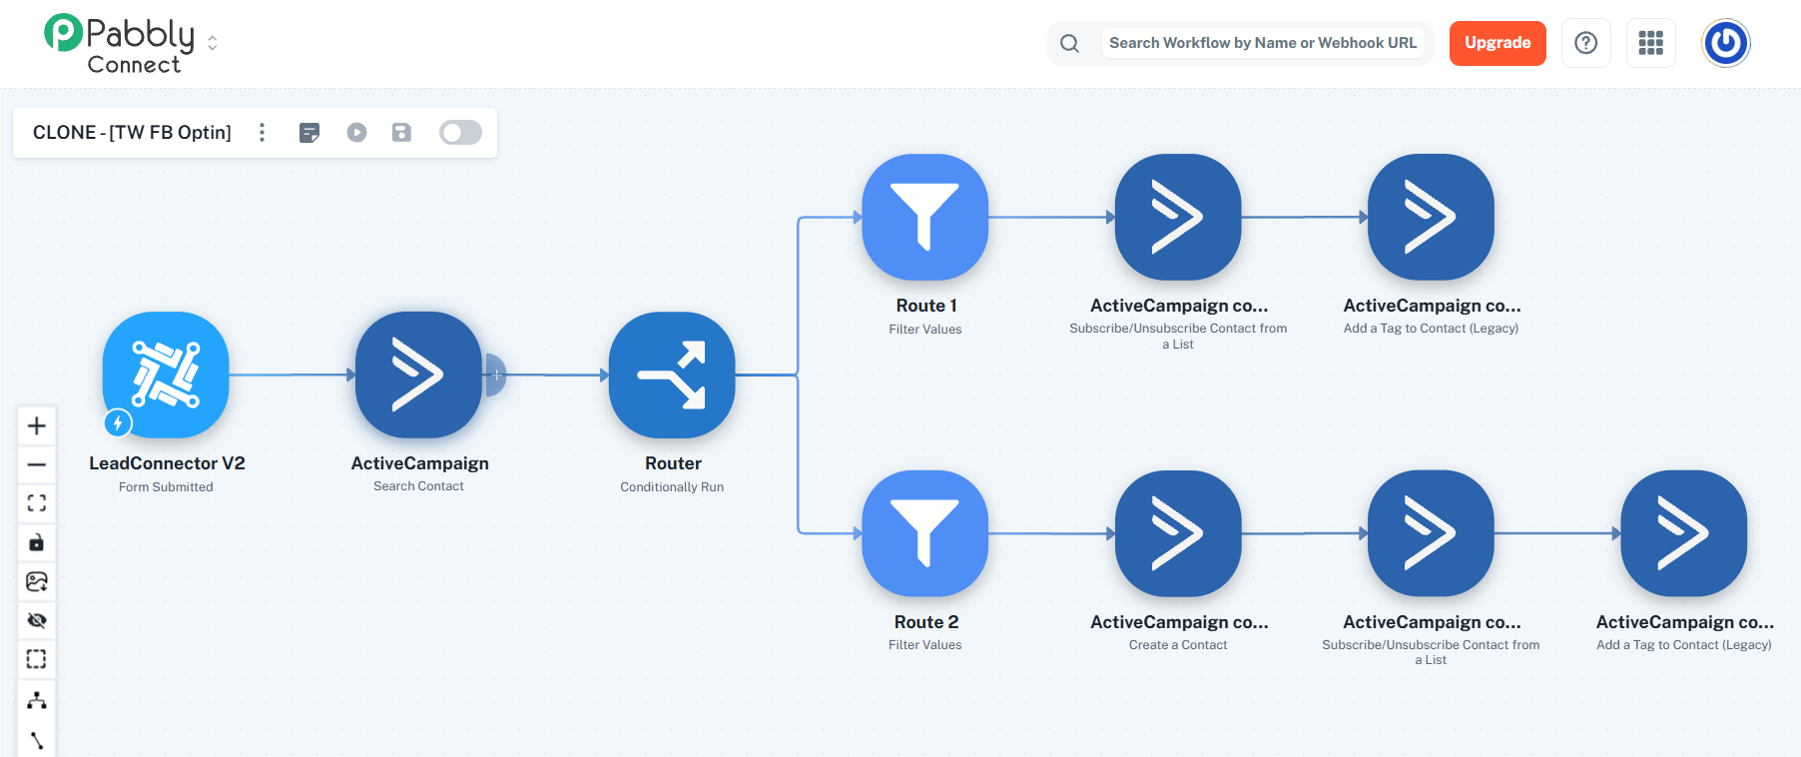Focus the Search Workflow input field
Screen dimensions: 1801x757
[x=1263, y=43]
